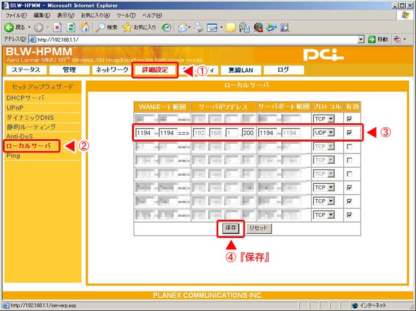
Task: Click the Windows flag logo
Action: click(405, 15)
